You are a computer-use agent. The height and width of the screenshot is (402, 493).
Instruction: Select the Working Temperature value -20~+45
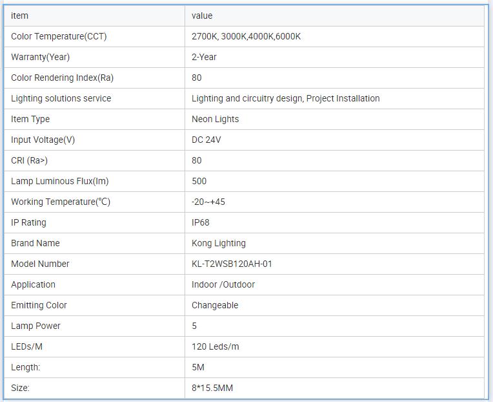pyautogui.click(x=208, y=202)
